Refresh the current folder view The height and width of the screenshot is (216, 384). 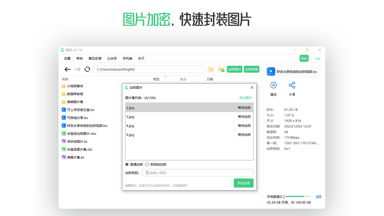click(87, 69)
